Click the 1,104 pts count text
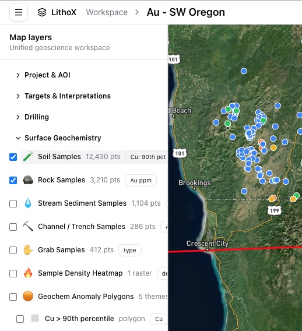Screen dimensions: 302x331 146,203
